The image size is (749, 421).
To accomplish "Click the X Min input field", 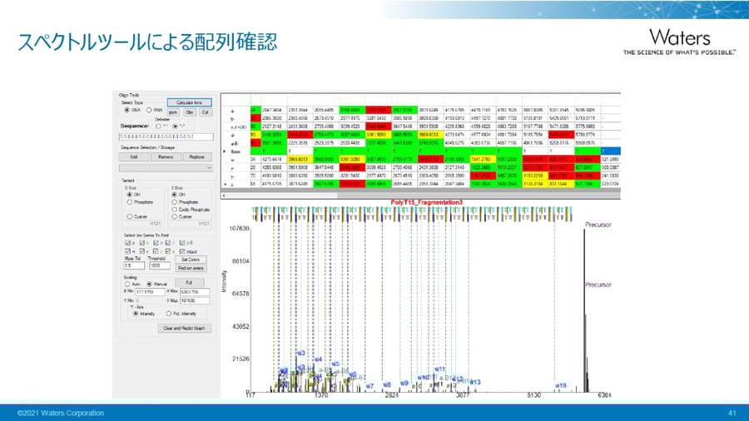I will coord(150,292).
